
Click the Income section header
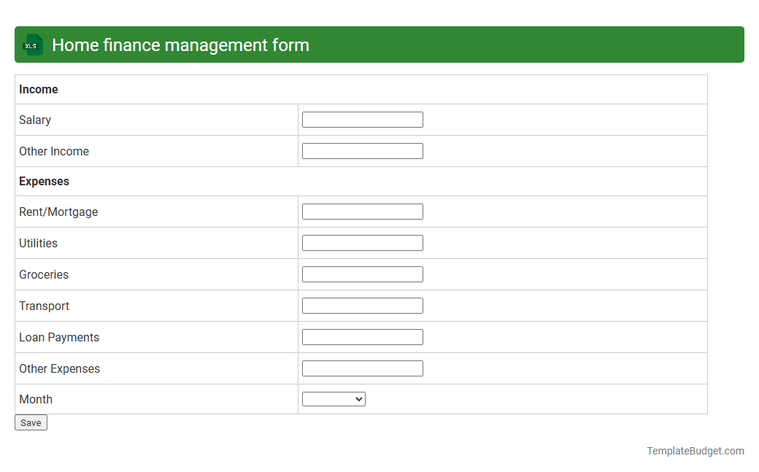point(39,89)
